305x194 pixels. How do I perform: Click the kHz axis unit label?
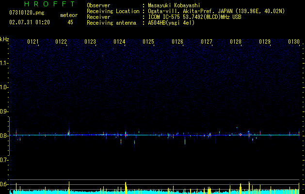pyautogui.click(x=4, y=39)
